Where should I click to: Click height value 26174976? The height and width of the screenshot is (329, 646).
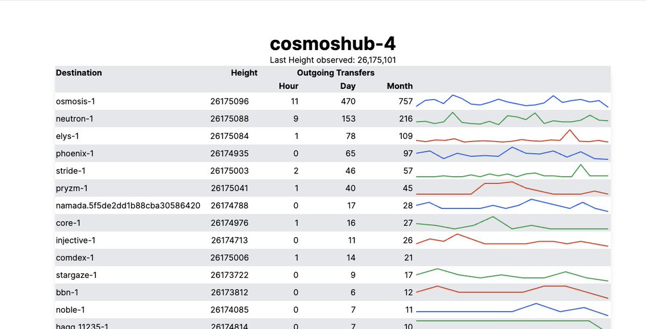pos(230,223)
